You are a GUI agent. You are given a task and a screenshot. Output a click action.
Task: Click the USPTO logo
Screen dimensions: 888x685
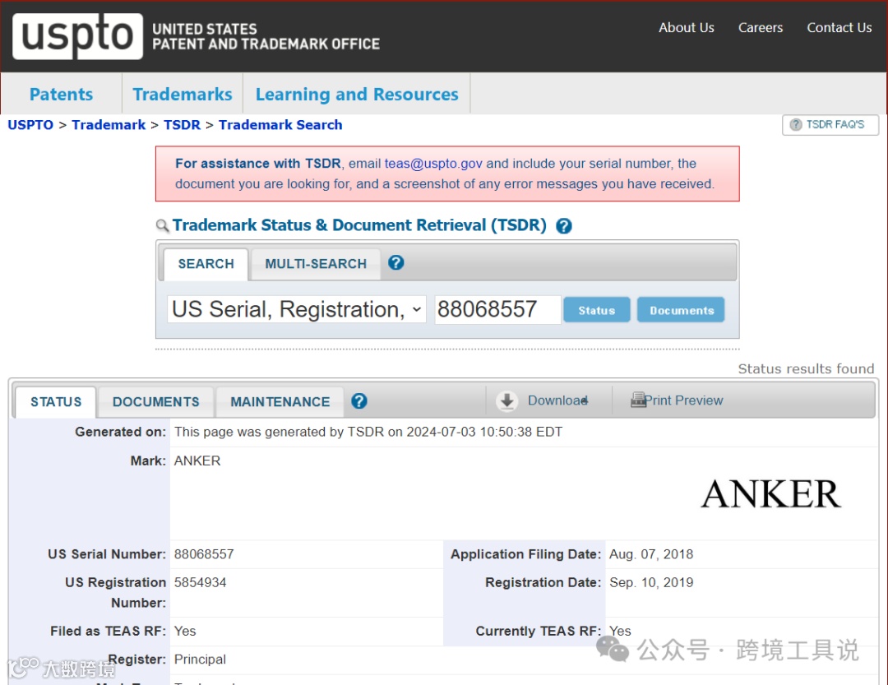77,36
